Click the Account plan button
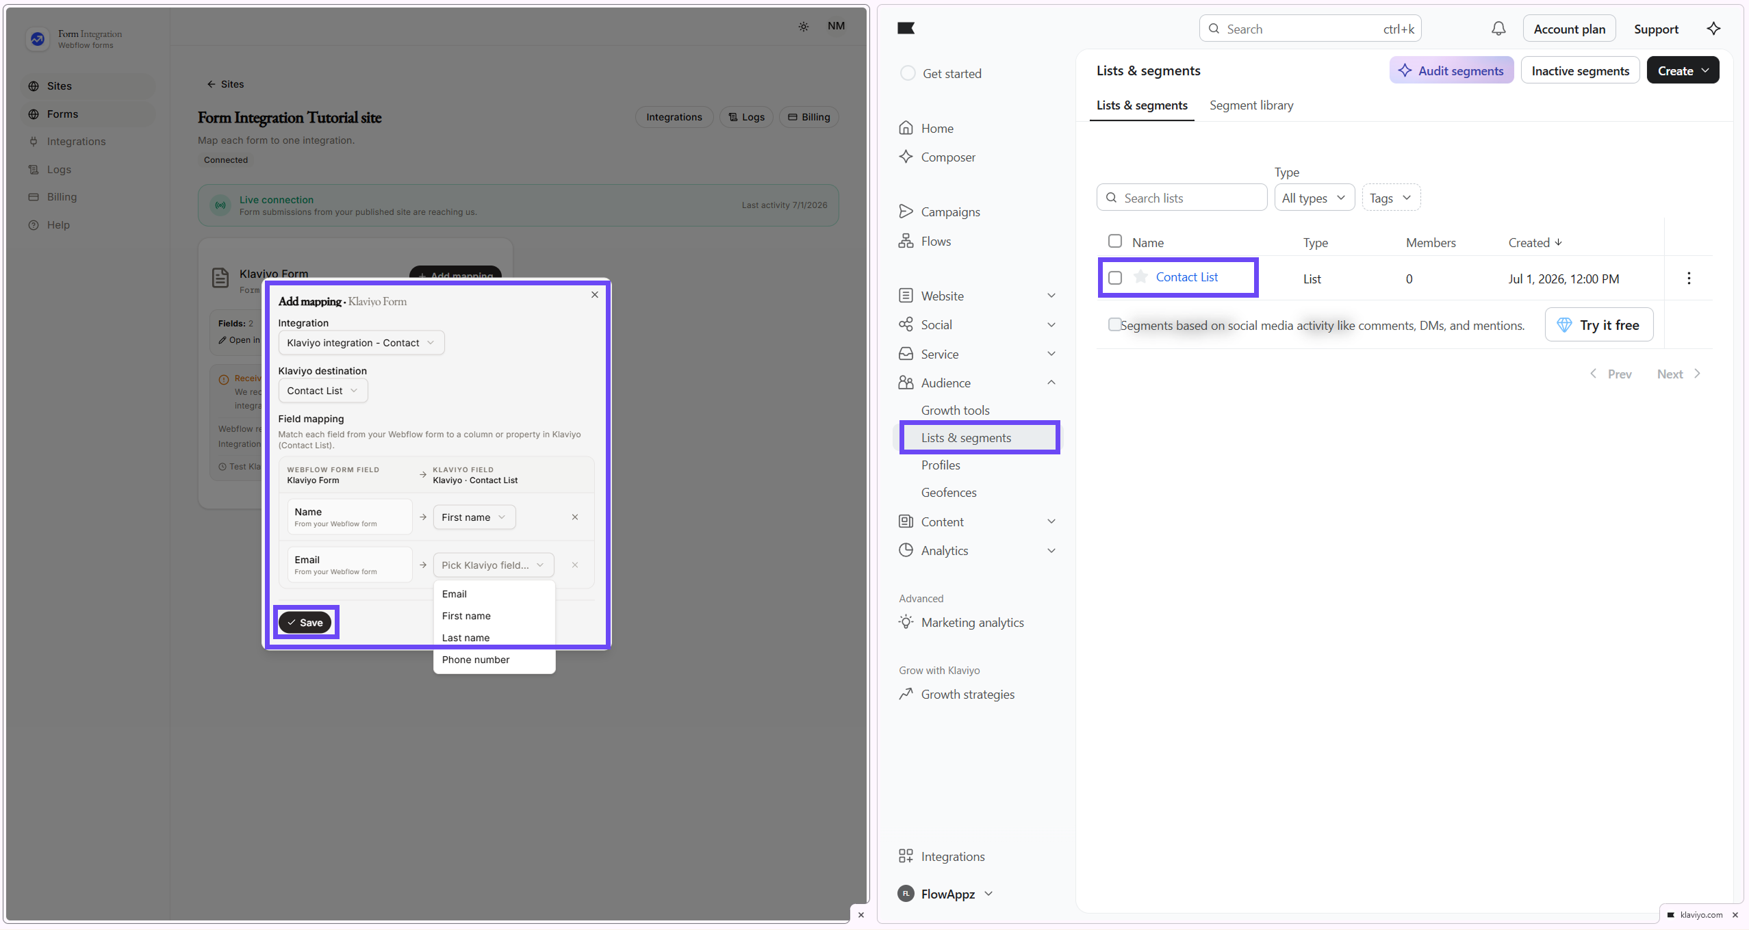This screenshot has height=930, width=1749. click(1569, 29)
